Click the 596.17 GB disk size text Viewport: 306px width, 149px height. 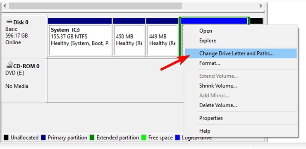coord(17,36)
